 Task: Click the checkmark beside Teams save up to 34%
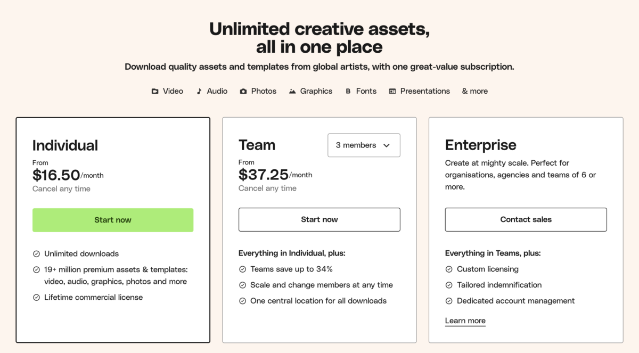tap(243, 269)
